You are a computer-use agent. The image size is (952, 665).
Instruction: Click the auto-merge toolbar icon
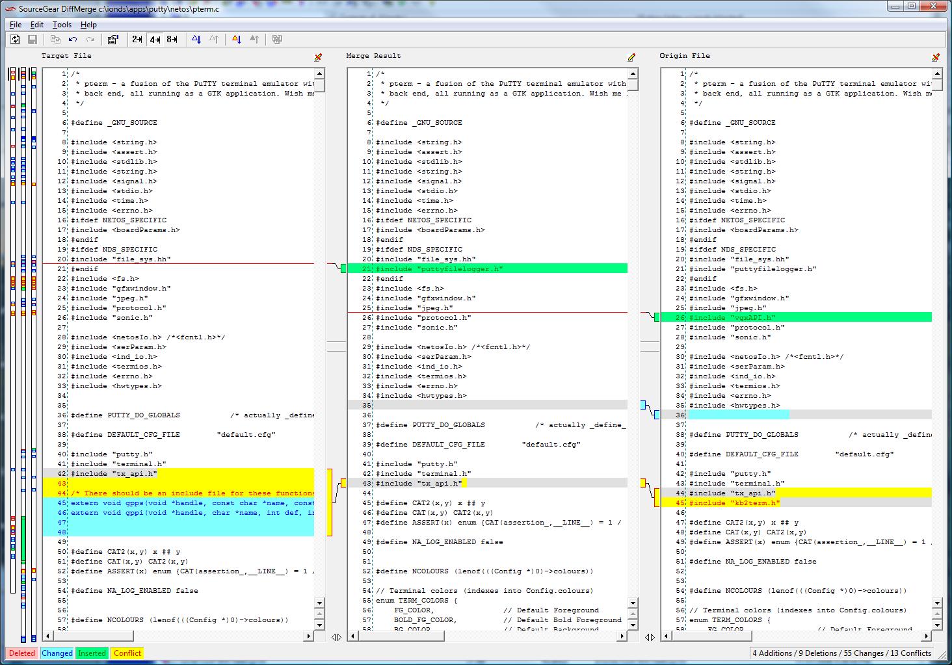(277, 40)
